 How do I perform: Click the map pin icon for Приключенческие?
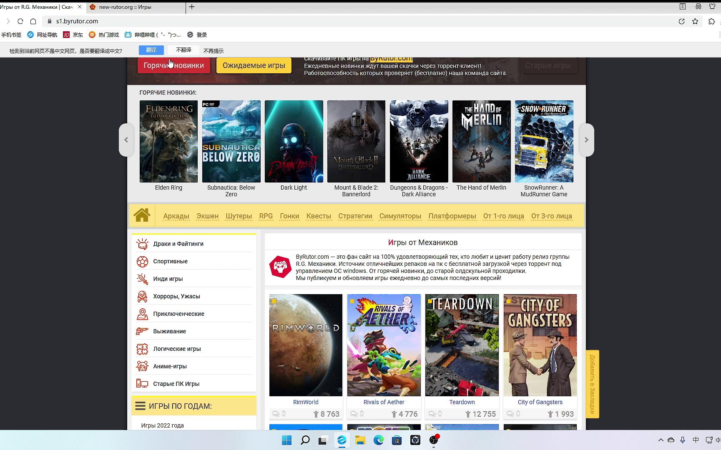click(142, 314)
